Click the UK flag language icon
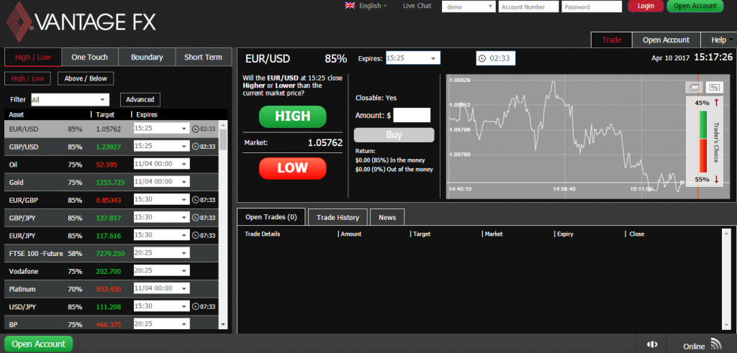The image size is (737, 353). pos(350,6)
